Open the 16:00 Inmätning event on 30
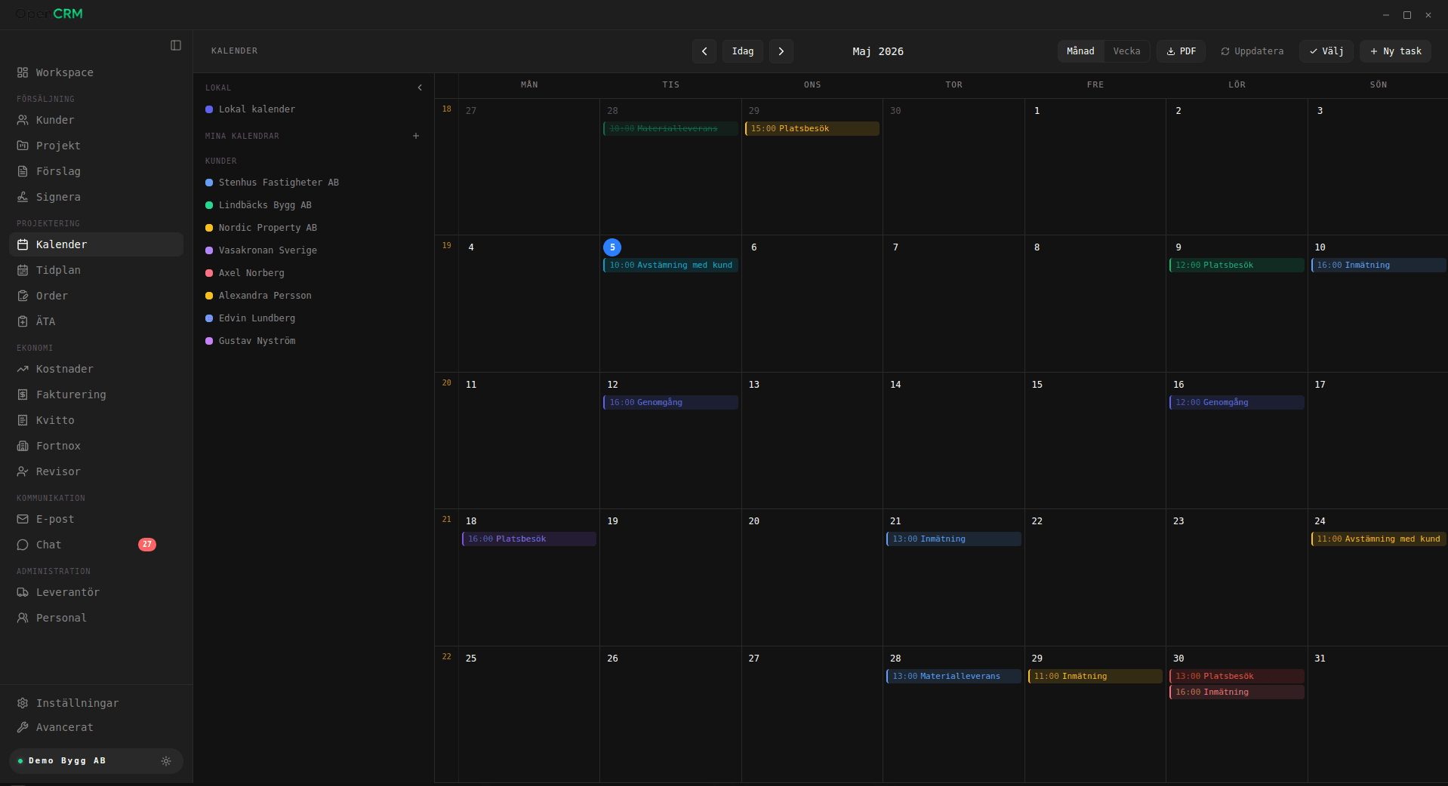This screenshot has width=1448, height=786. 1237,692
